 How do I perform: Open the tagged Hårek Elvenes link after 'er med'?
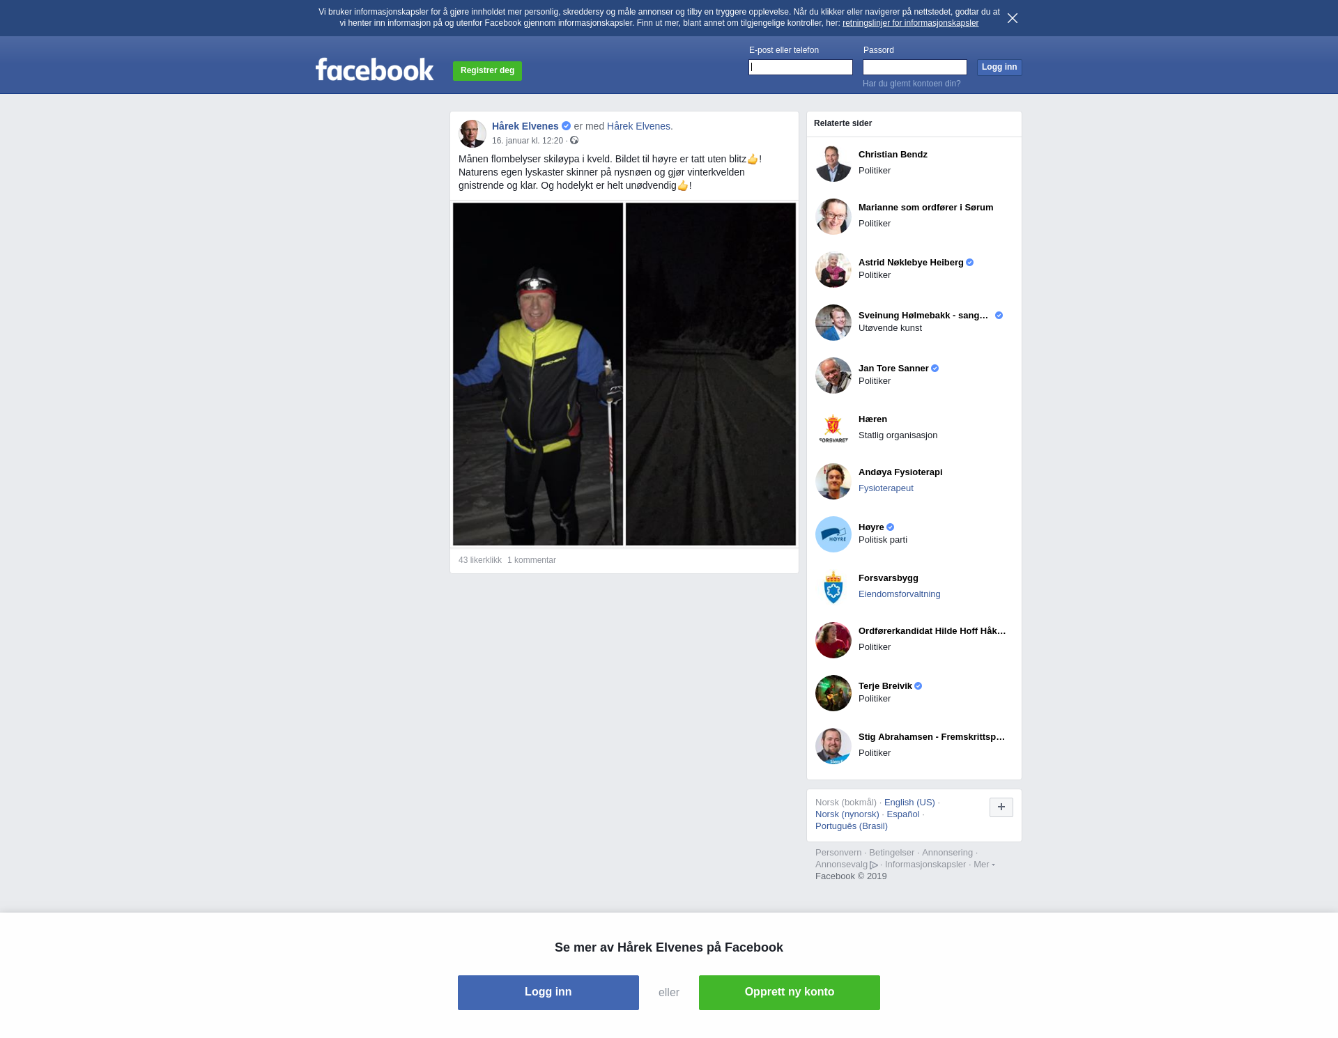click(x=638, y=126)
